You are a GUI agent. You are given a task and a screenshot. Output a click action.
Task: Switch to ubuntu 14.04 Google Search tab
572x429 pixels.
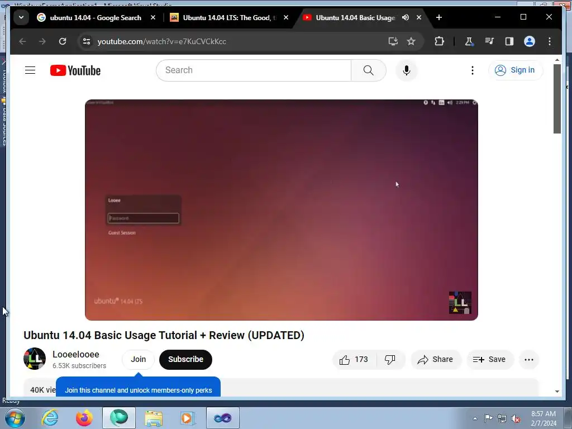click(95, 17)
